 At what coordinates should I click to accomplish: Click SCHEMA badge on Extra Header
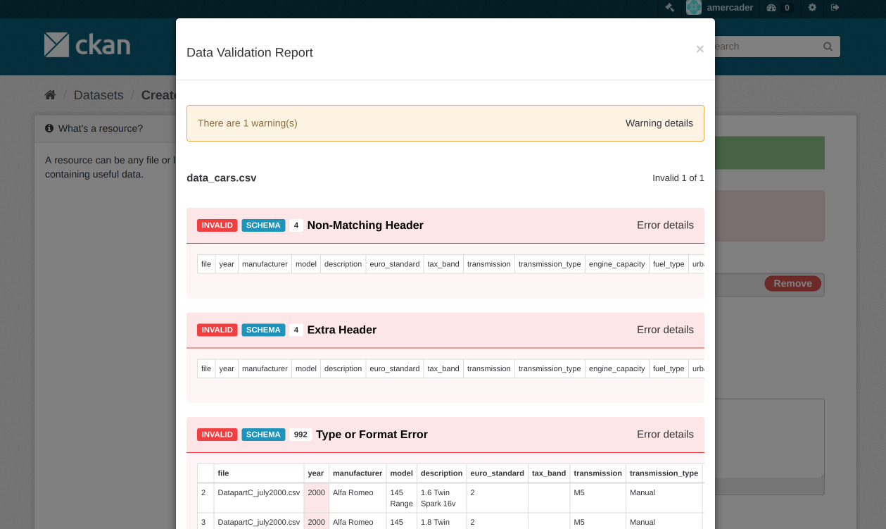click(x=264, y=330)
